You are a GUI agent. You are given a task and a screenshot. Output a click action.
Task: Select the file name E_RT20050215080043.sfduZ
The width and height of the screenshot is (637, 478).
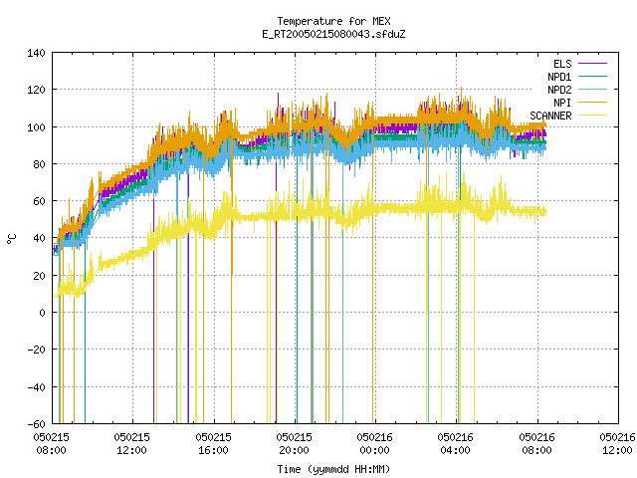333,34
